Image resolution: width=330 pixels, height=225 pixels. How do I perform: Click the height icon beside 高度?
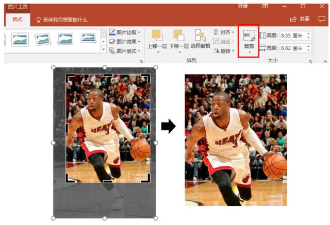[x=262, y=36]
